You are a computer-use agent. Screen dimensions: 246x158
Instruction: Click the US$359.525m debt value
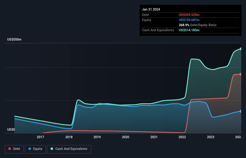189,15
